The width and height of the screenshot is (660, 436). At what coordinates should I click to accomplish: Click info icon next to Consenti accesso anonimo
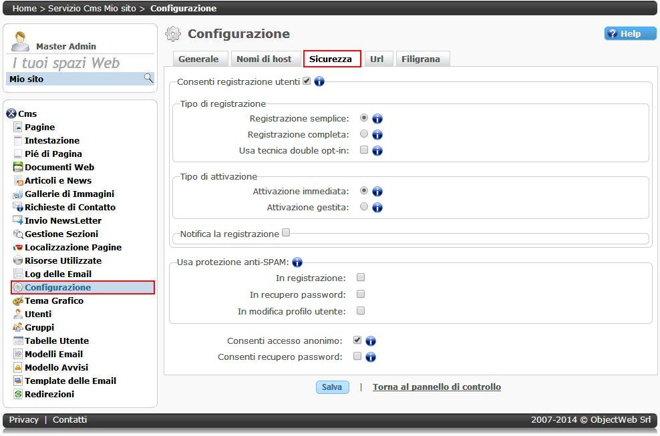(371, 341)
